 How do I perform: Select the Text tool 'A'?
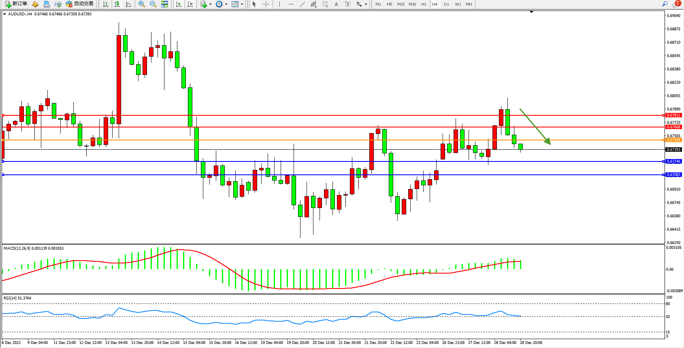336,4
